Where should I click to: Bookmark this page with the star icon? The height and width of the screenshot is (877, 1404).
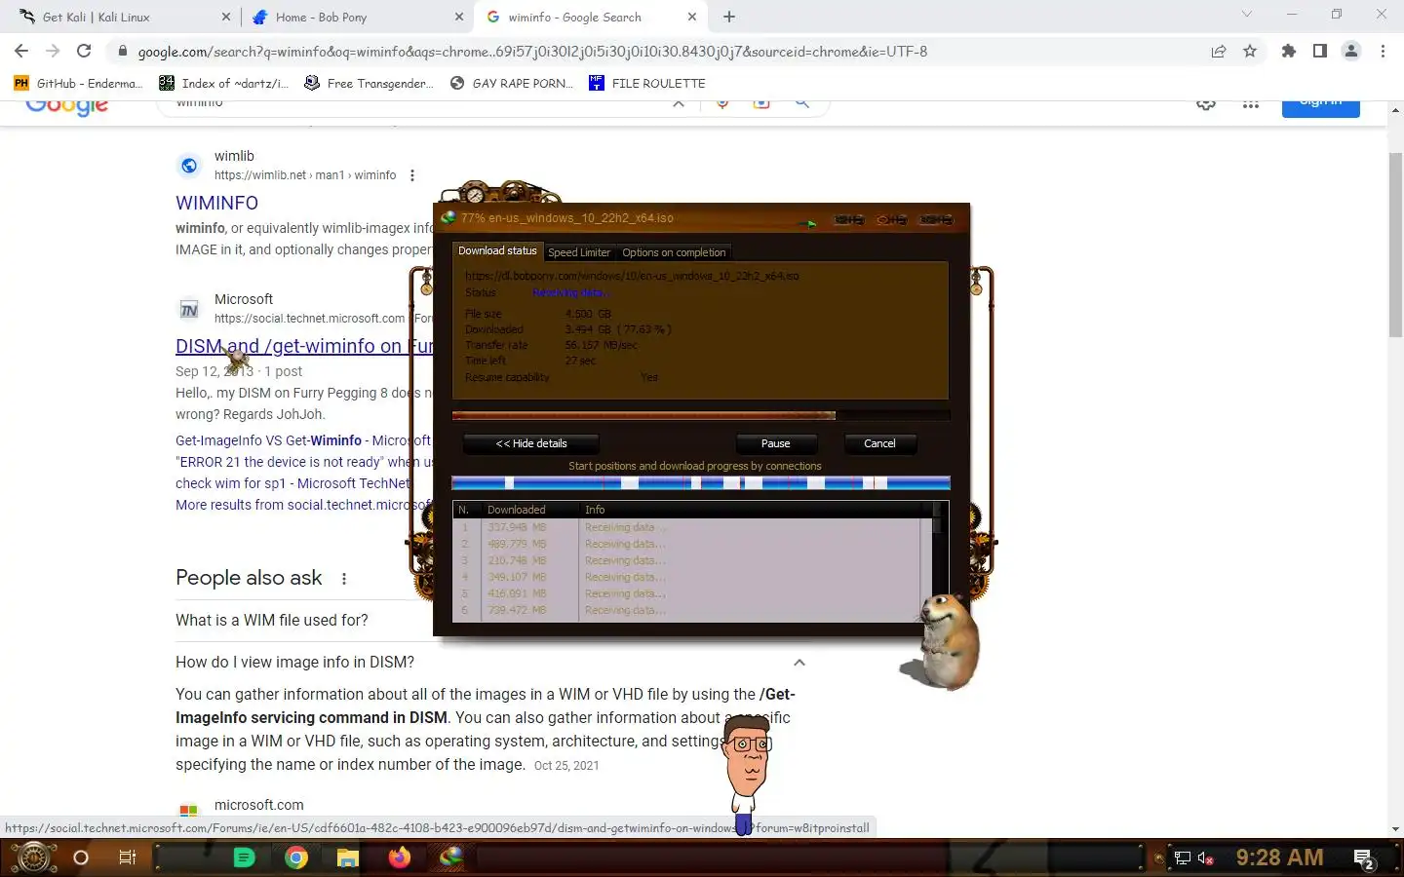click(x=1250, y=51)
